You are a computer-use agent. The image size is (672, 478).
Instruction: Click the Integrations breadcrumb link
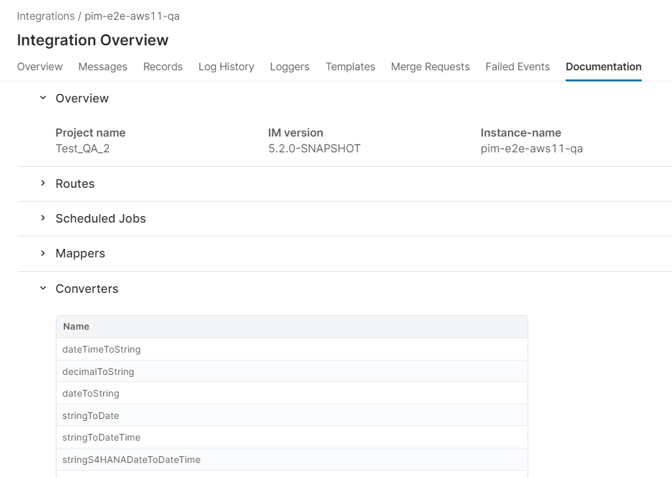click(x=45, y=16)
